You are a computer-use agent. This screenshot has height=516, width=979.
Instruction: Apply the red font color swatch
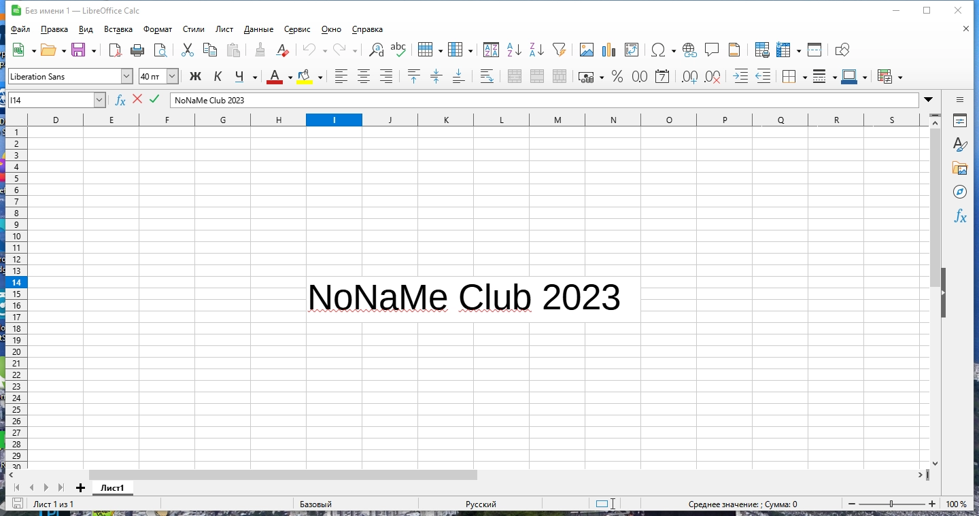[275, 77]
